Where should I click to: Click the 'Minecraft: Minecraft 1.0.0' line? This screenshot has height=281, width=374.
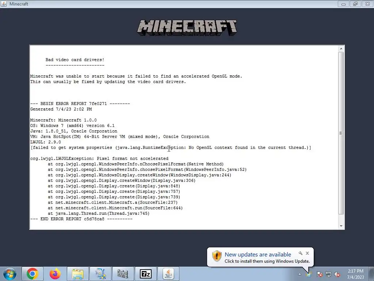tap(64, 120)
